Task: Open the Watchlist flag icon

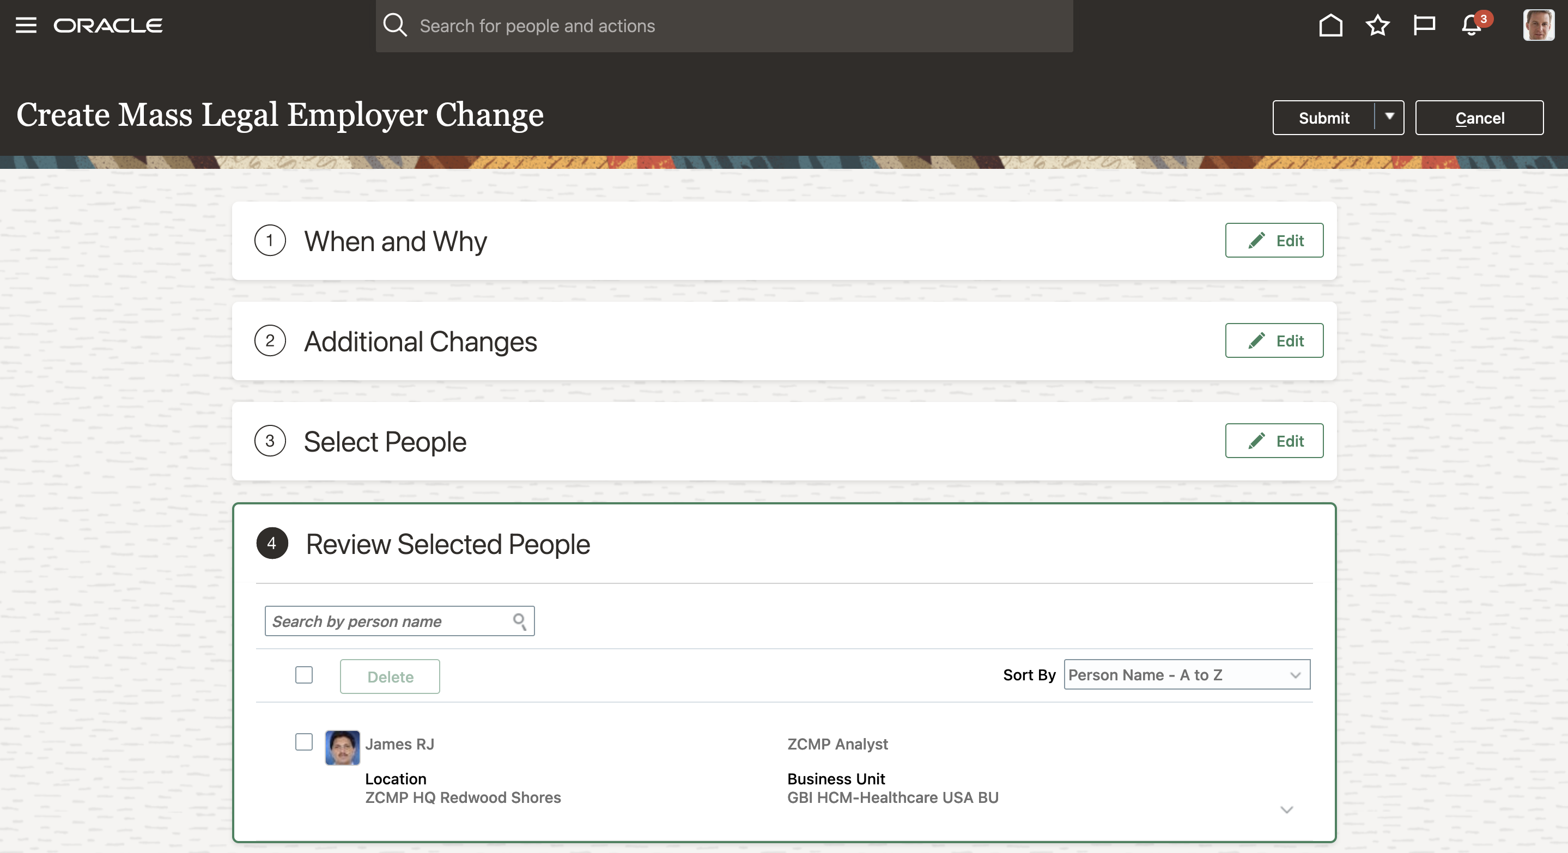Action: (1424, 26)
